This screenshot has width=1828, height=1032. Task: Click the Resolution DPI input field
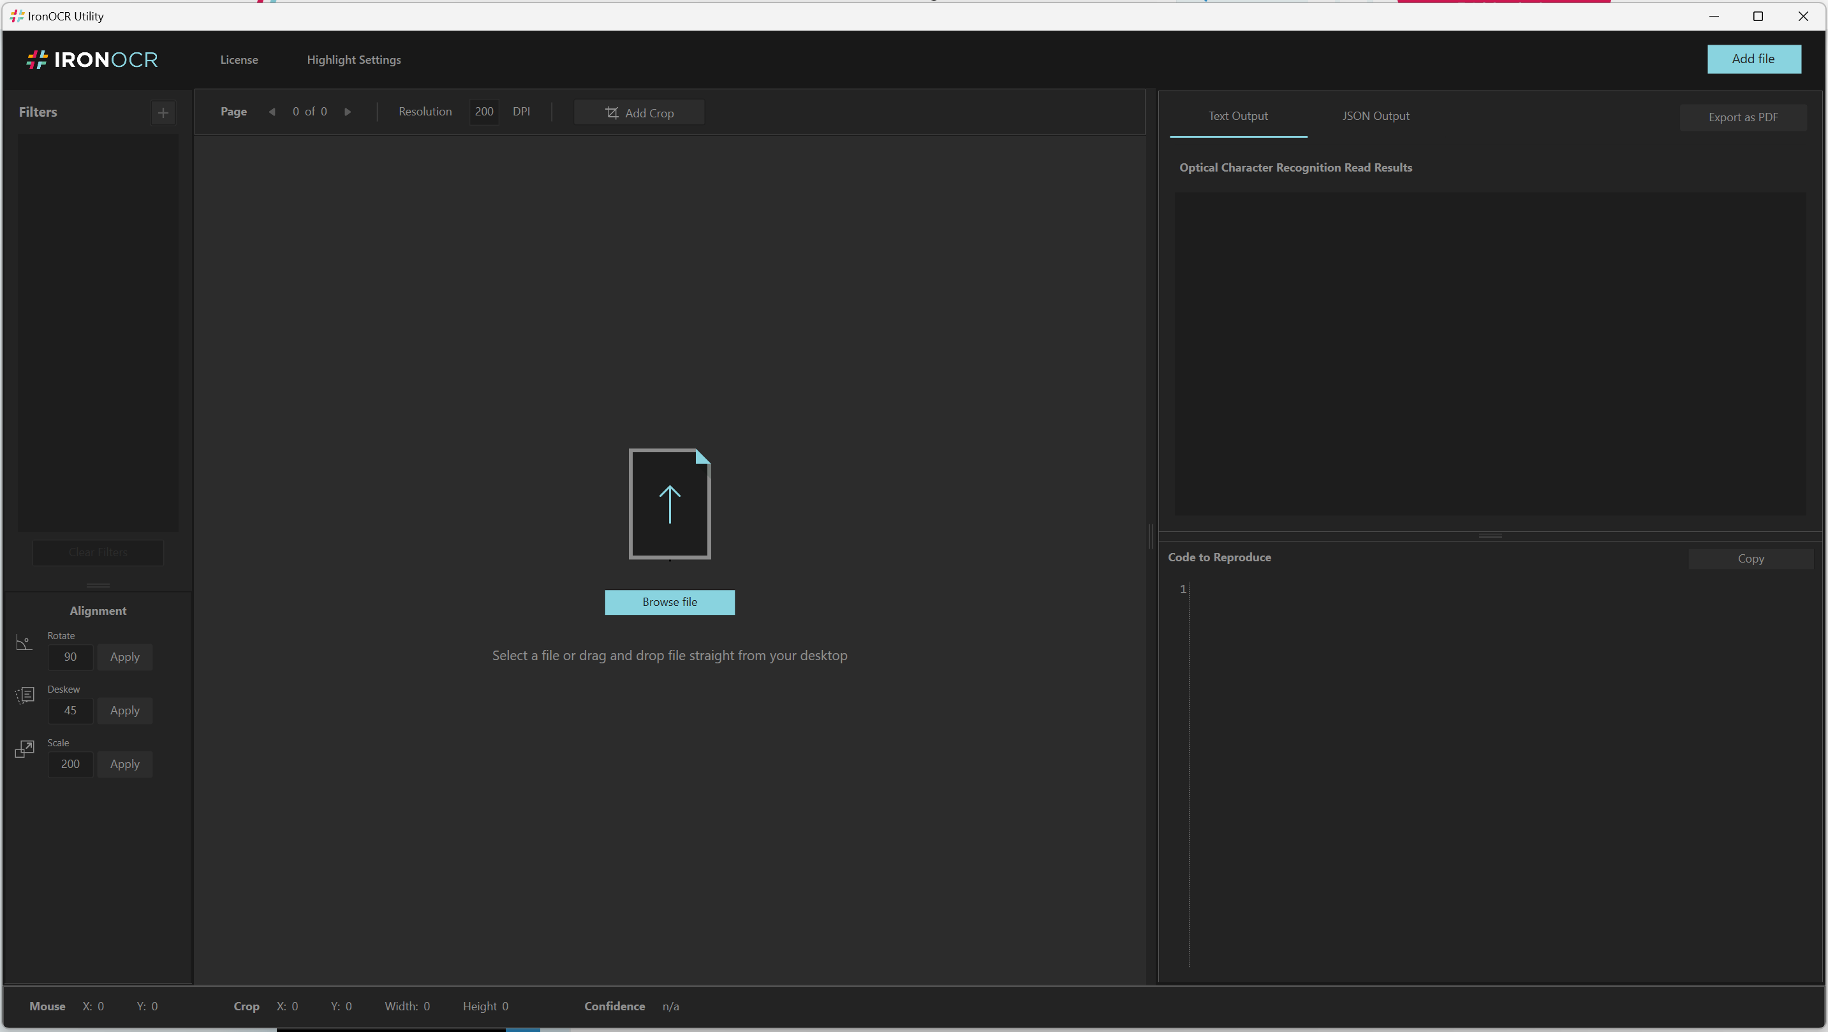484,112
